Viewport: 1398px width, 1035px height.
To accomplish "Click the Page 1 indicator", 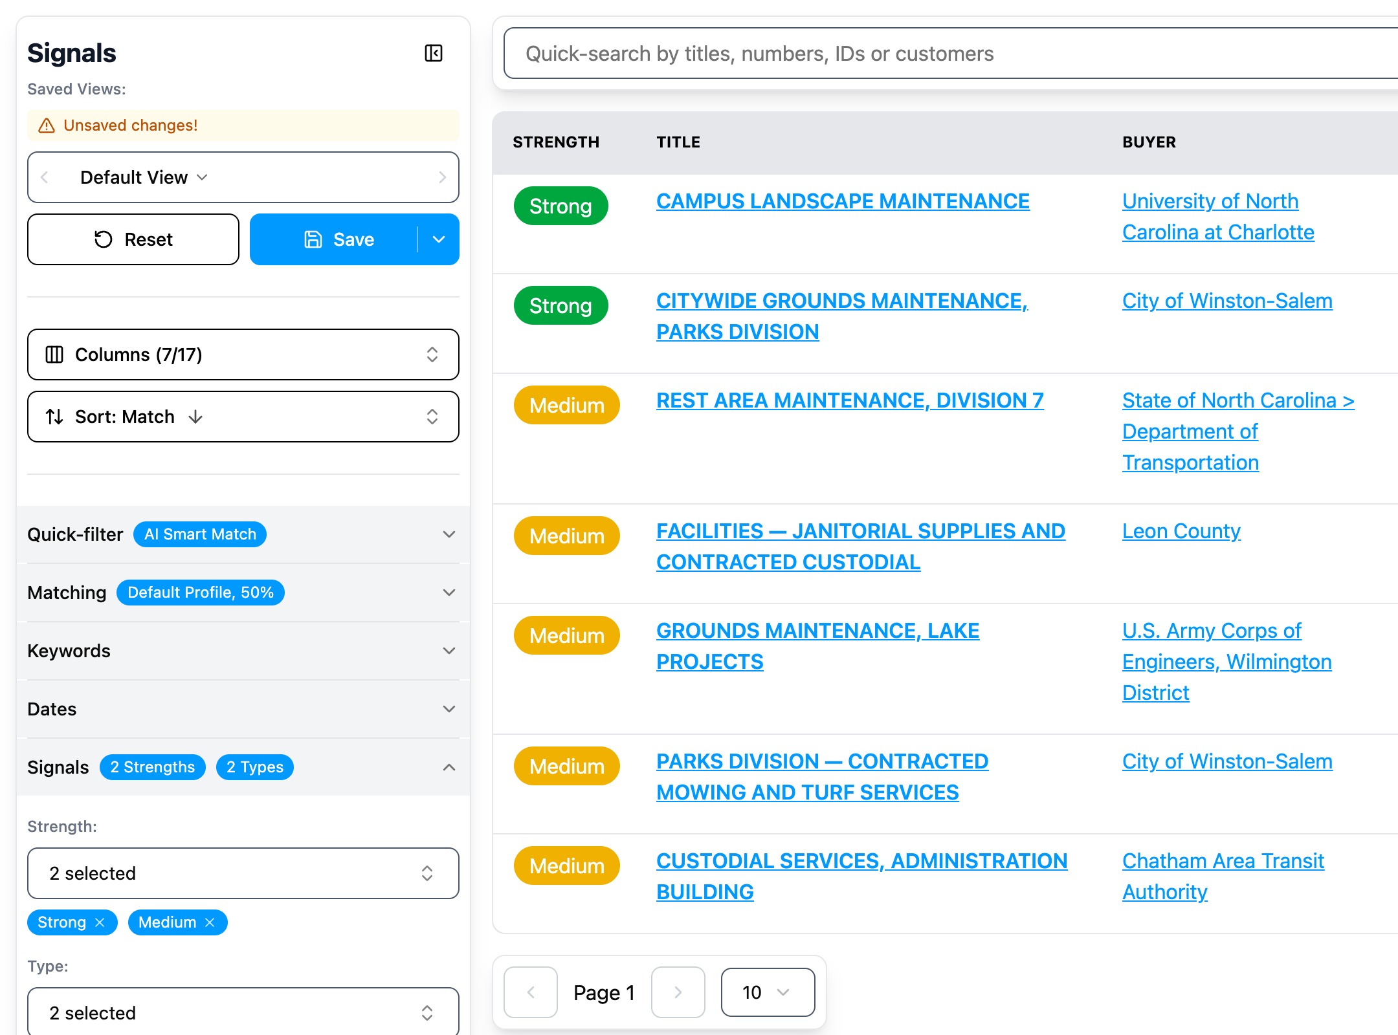I will [604, 992].
